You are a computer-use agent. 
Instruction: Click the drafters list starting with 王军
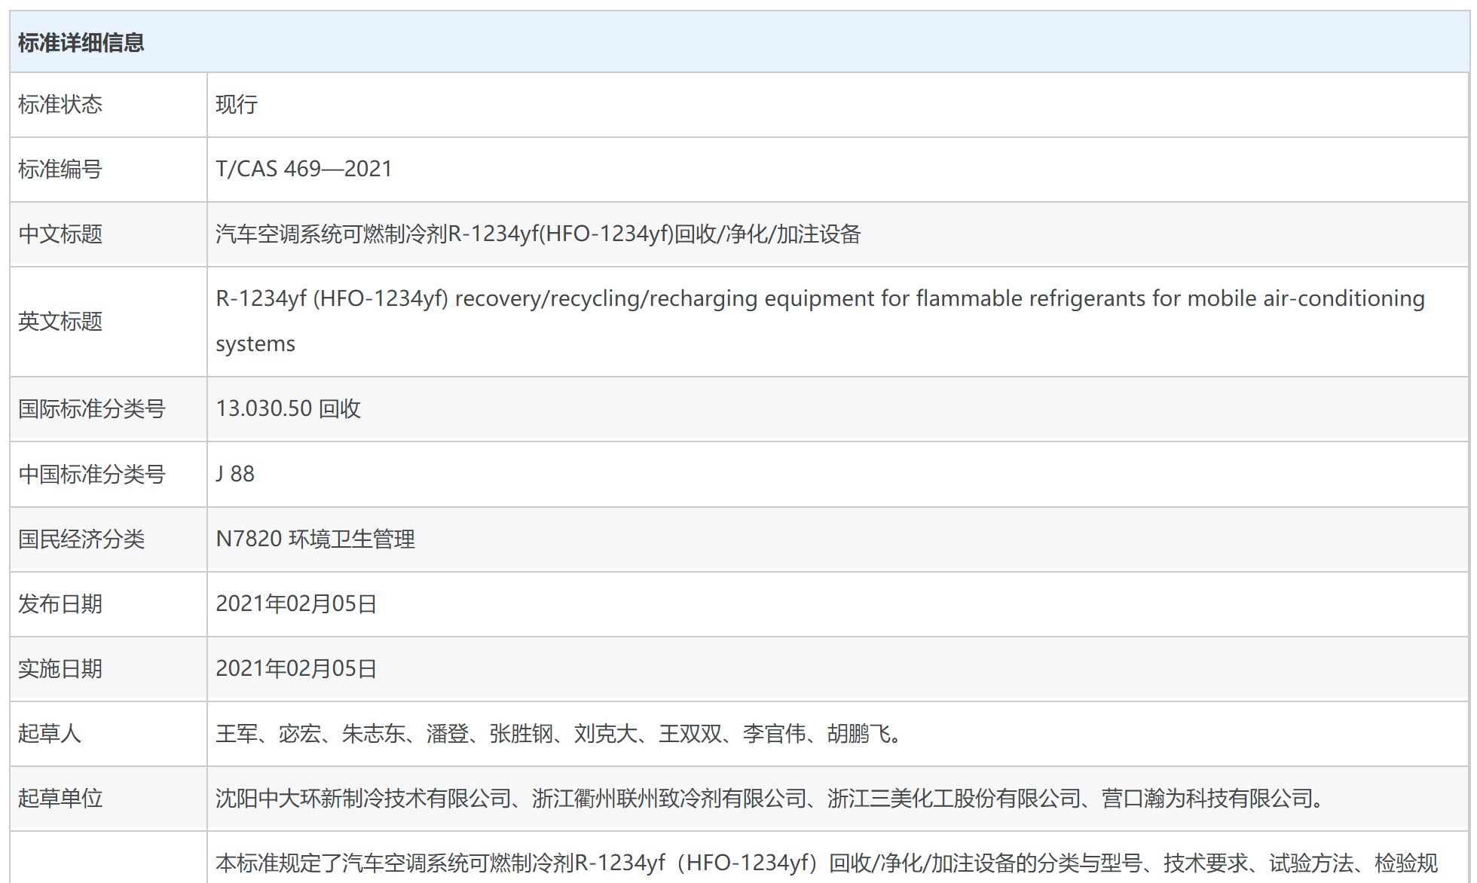[558, 734]
